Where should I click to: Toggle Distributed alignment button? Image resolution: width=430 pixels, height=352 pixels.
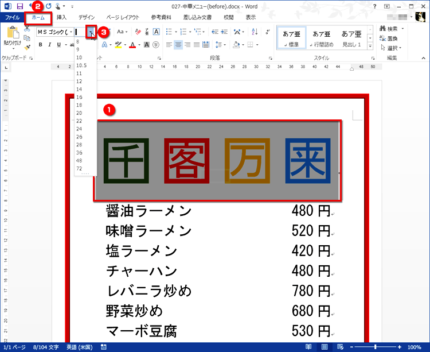pyautogui.click(x=206, y=44)
